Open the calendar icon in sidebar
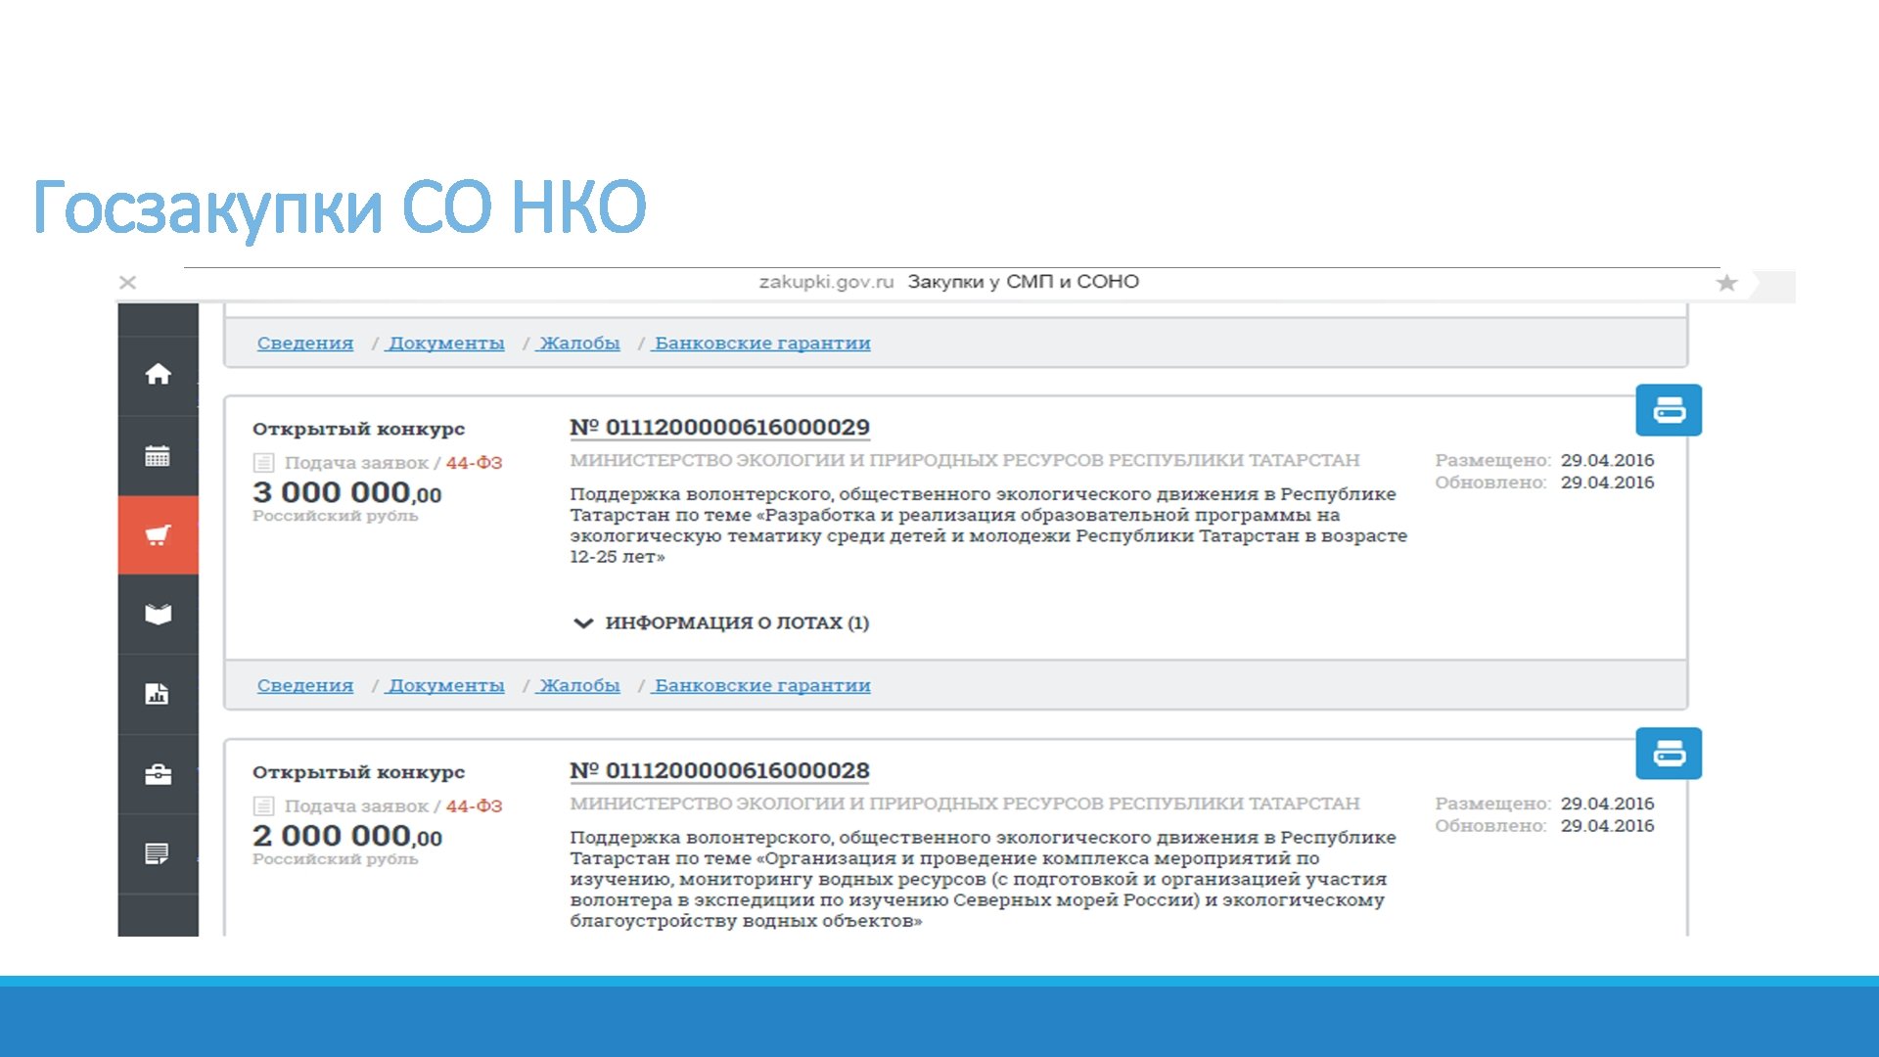The image size is (1879, 1057). tap(158, 456)
